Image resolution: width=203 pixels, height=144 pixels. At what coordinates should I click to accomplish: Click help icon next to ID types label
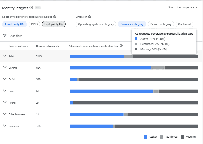click(x=55, y=17)
